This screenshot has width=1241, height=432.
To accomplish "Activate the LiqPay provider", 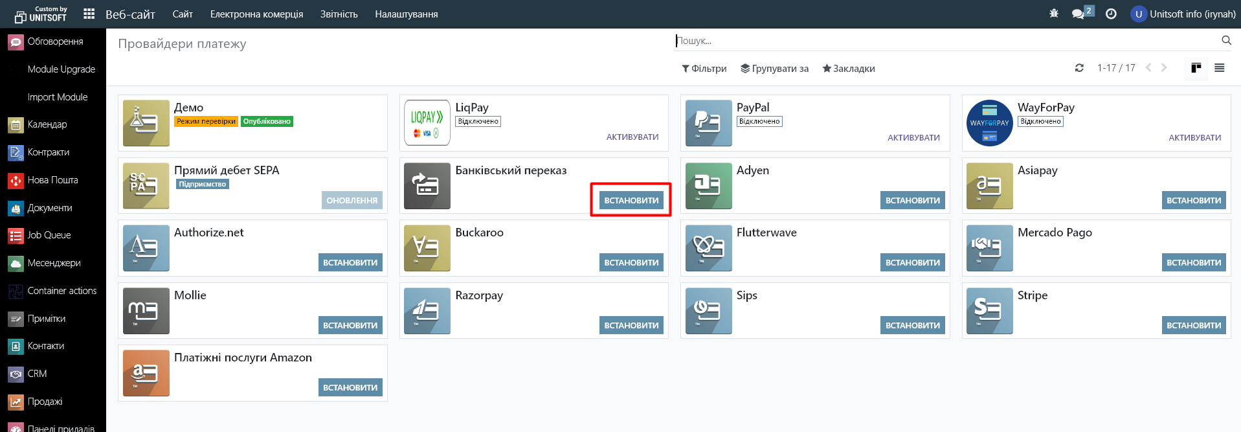I will click(x=632, y=137).
